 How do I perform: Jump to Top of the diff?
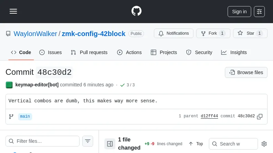pyautogui.click(x=196, y=144)
